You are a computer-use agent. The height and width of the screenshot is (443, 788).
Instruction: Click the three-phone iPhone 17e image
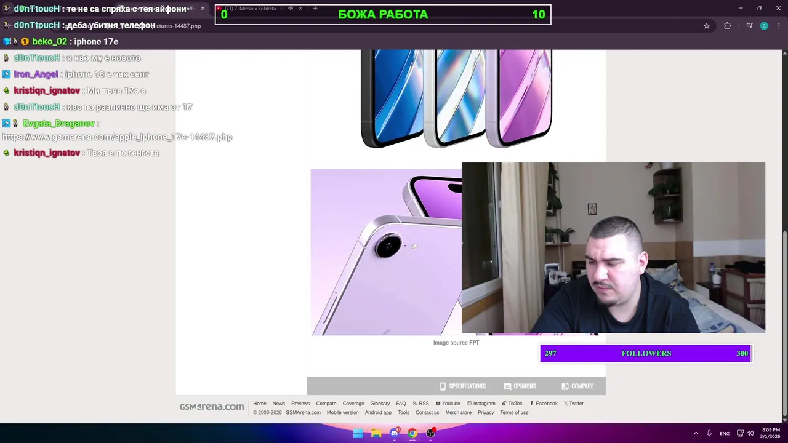(456, 98)
